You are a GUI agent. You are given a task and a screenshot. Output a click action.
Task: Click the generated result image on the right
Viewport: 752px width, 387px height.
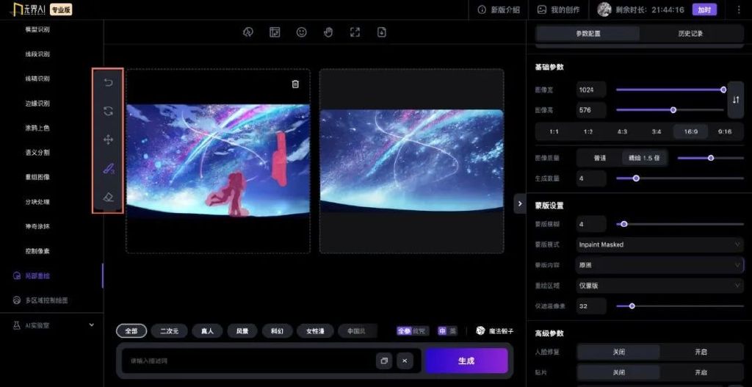[411, 161]
